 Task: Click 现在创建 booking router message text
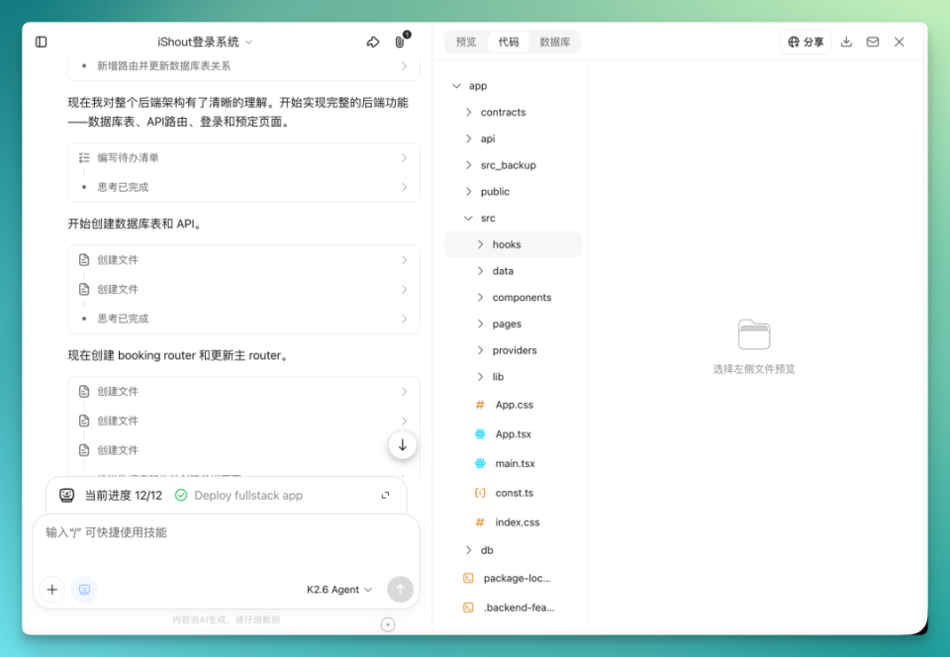click(x=179, y=355)
